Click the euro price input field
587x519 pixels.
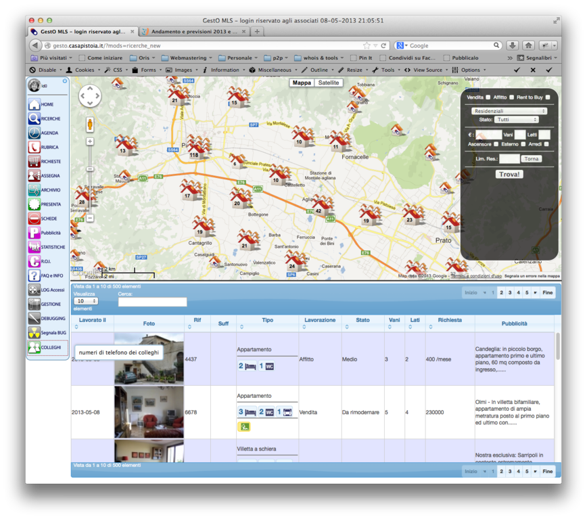tap(488, 135)
